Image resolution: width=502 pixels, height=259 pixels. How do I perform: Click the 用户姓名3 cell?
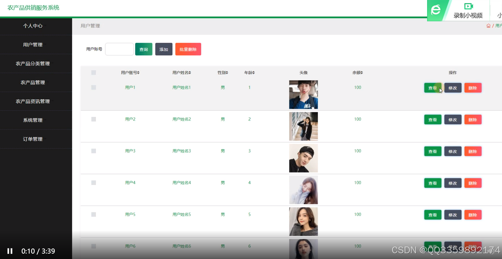tap(182, 151)
